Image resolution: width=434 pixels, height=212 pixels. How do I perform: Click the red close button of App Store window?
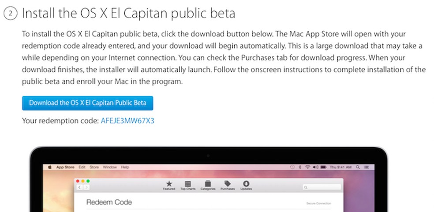78,181
